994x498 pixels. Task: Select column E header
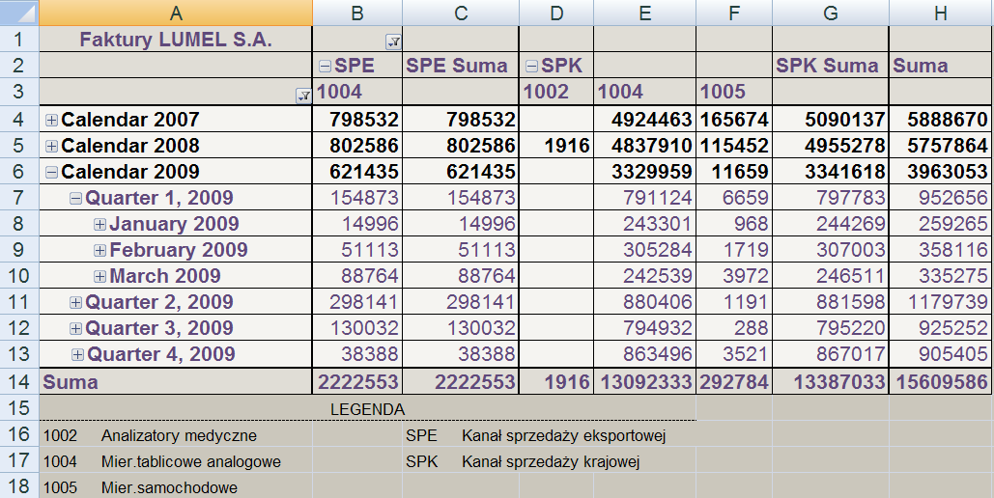click(644, 13)
